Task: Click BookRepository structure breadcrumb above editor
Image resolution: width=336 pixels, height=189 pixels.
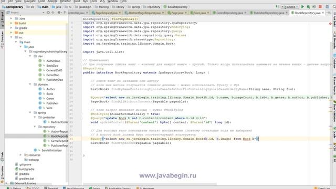Action: click(96, 19)
